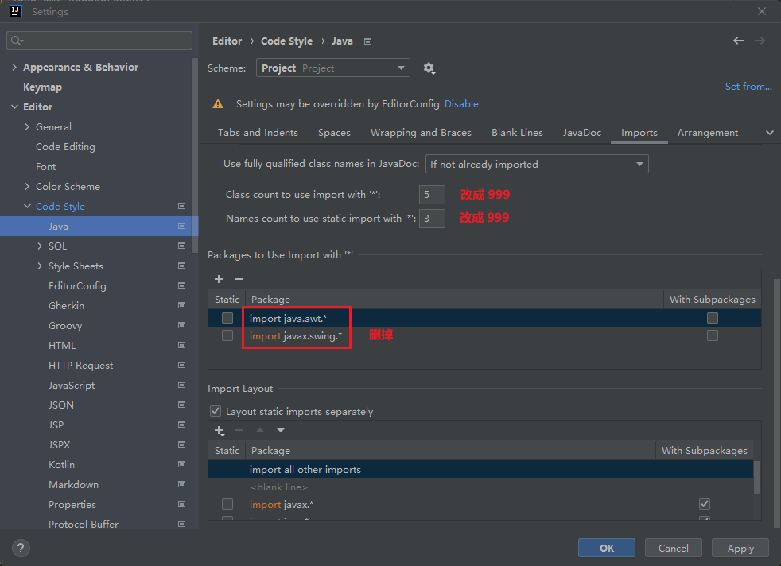Click the add package plus icon

click(218, 279)
